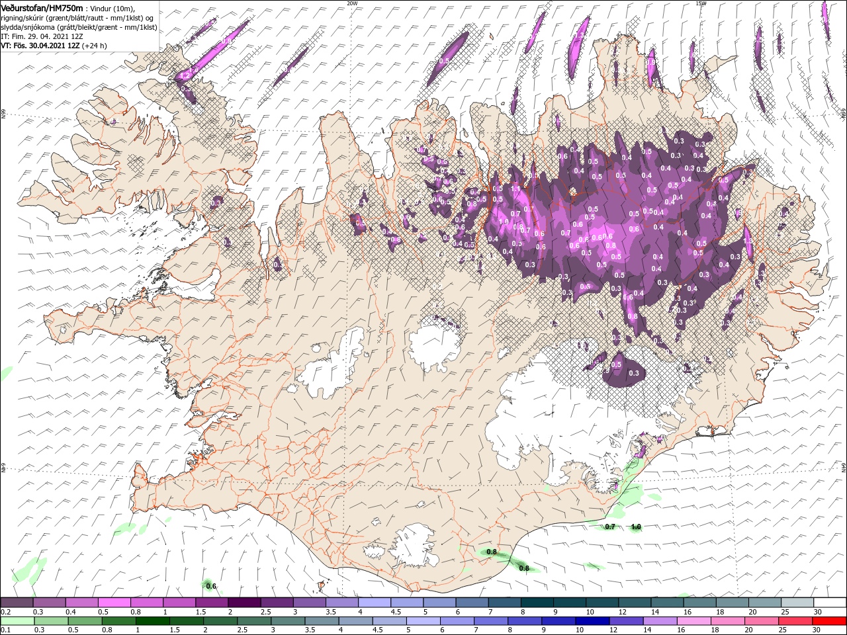Screen dimensions: 847x635
Task: Pick the snow legend swatch between 6 and 7
Action: [471, 603]
